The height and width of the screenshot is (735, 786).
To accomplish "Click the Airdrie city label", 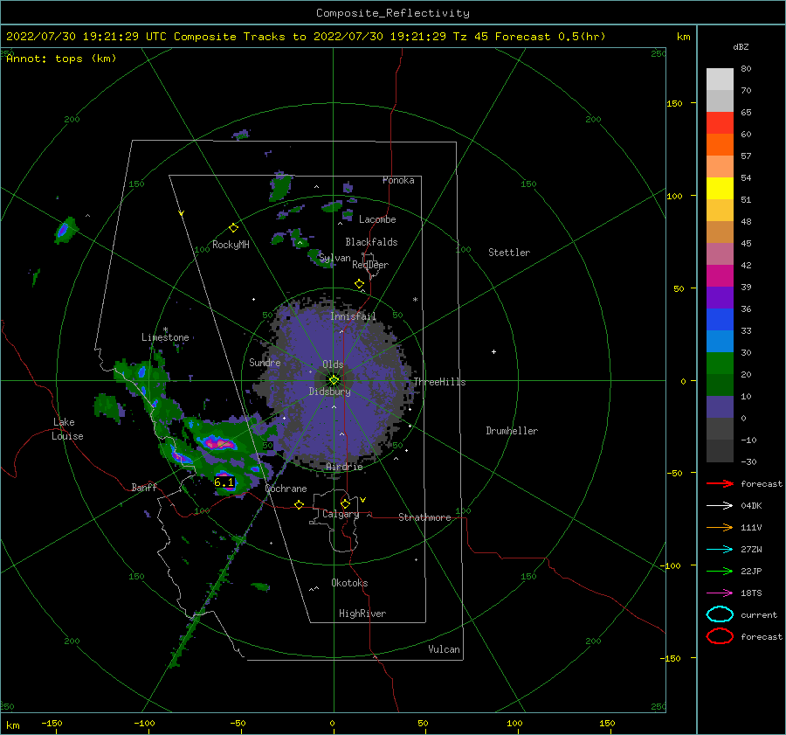I will click(344, 467).
